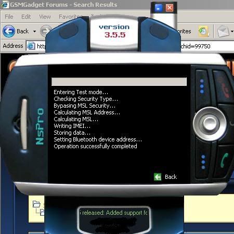The height and width of the screenshot is (234, 234).
Task: Open the View menu in Internet Explorer
Action: click(45, 17)
